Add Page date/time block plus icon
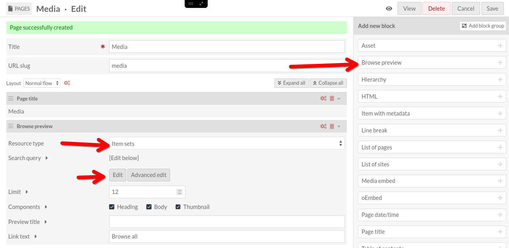Screen dimensions: 509x248 click(500, 215)
